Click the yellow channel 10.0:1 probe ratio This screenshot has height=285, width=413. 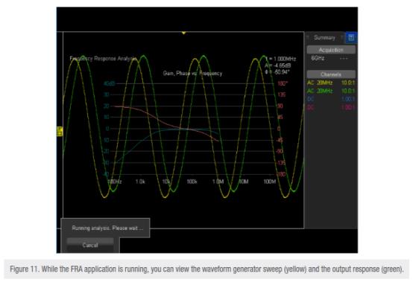click(348, 83)
